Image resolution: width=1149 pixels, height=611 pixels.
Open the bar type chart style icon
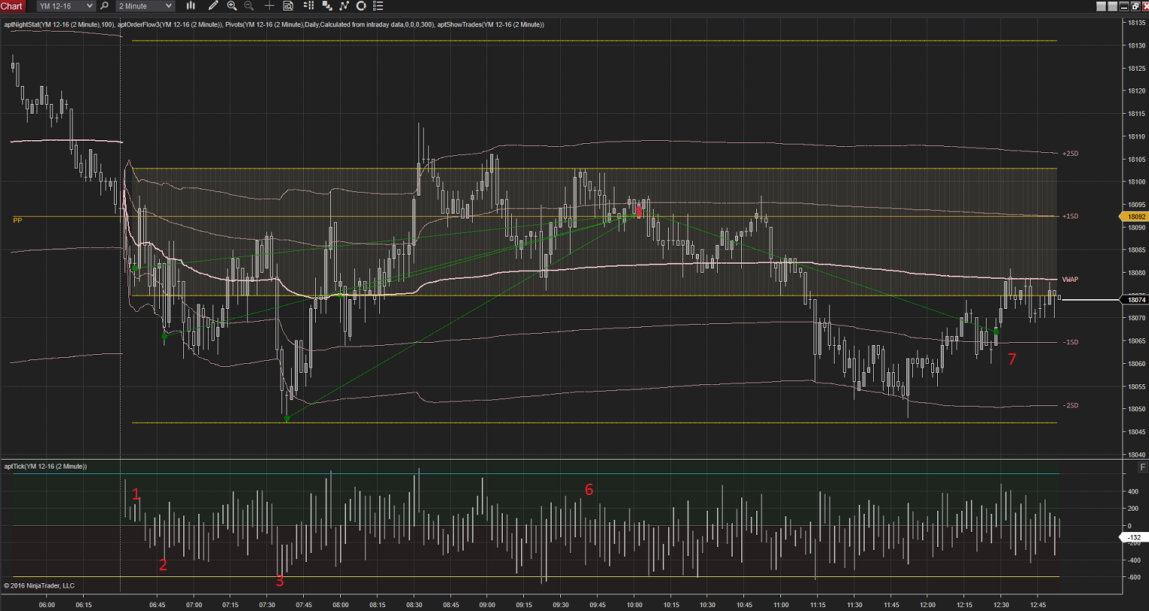[x=191, y=6]
